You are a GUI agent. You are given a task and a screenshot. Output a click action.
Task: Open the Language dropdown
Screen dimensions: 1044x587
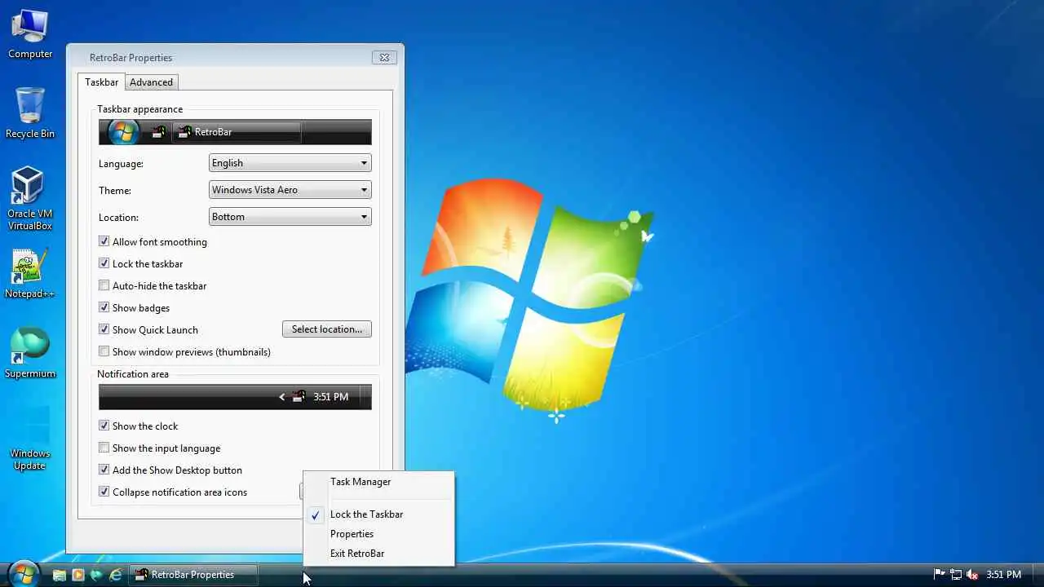point(290,163)
